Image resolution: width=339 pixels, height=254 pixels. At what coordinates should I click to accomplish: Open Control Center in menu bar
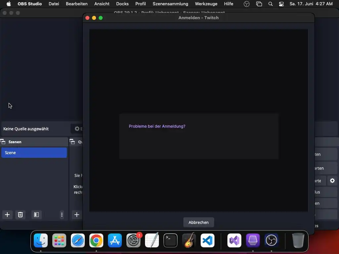(281, 4)
